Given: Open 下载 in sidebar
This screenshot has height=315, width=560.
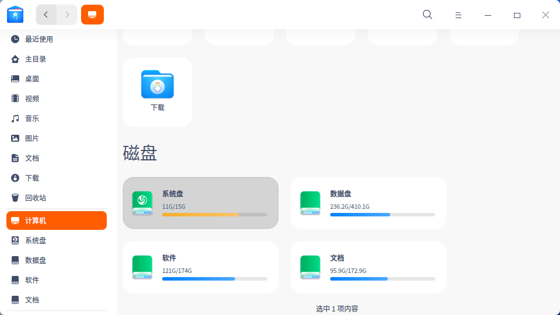Looking at the screenshot, I should click(x=57, y=178).
